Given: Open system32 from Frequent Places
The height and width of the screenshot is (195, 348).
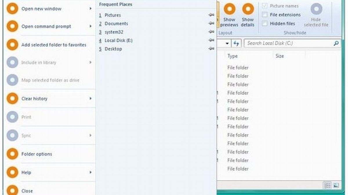Looking at the screenshot, I should click(x=114, y=32).
